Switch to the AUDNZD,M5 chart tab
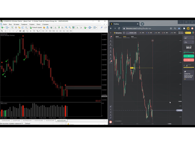 tap(27, 120)
